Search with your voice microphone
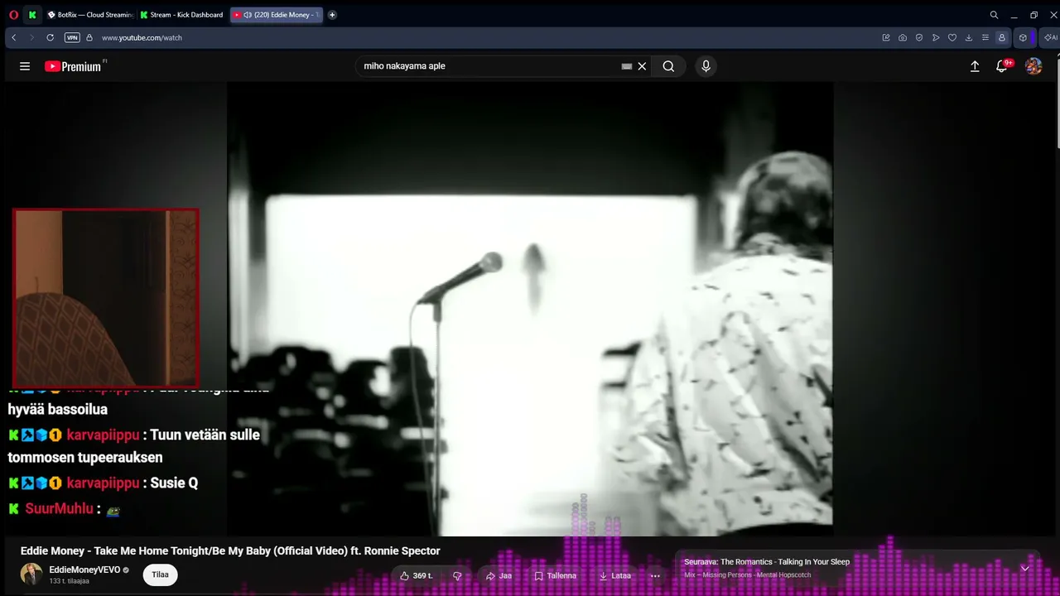 706,66
